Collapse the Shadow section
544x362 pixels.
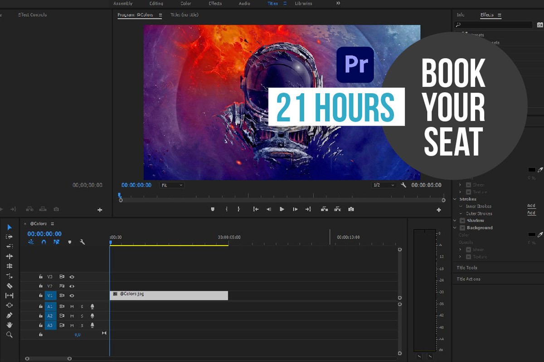(455, 220)
